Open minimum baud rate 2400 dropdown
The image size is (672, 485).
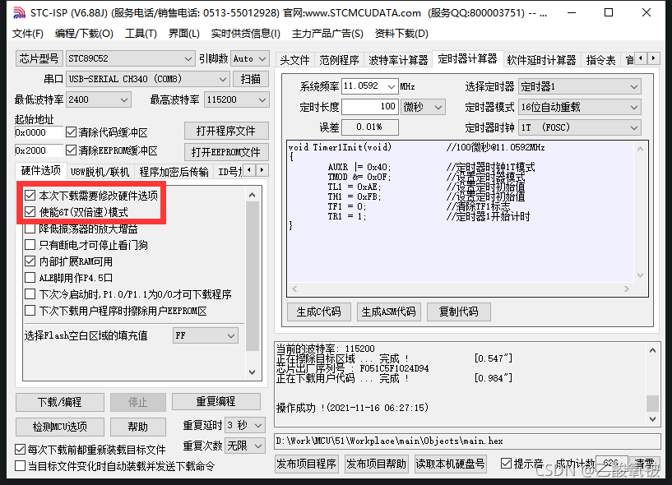[99, 99]
